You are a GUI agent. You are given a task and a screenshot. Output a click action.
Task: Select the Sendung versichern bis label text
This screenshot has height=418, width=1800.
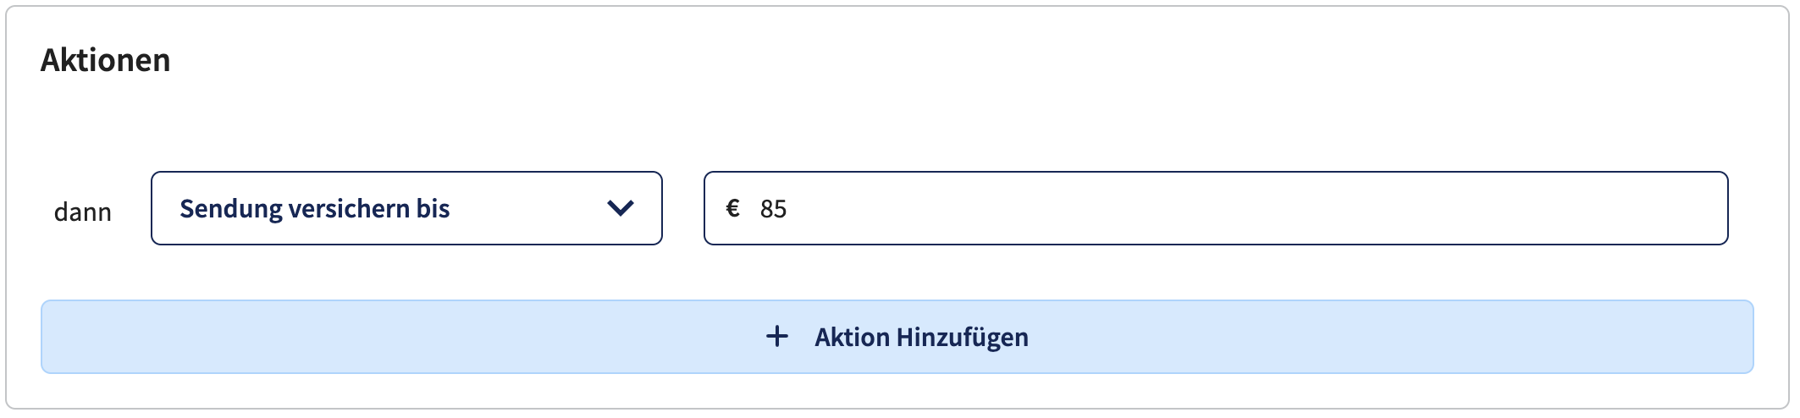coord(314,209)
